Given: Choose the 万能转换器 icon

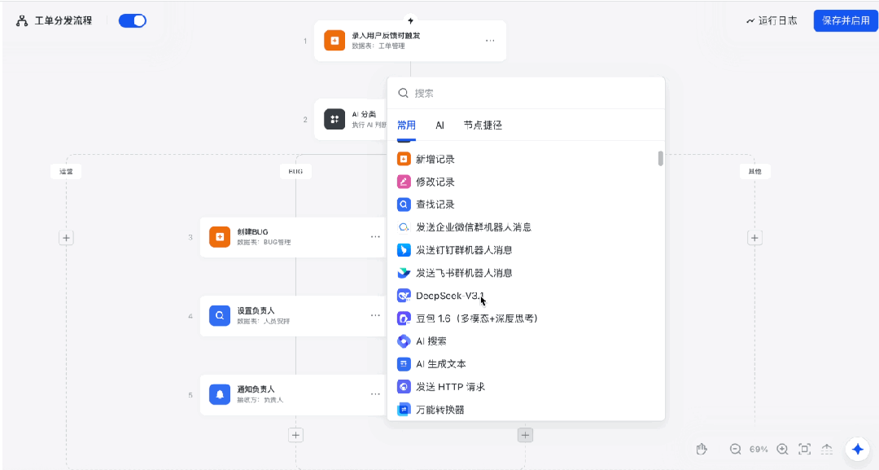Looking at the screenshot, I should tap(404, 410).
